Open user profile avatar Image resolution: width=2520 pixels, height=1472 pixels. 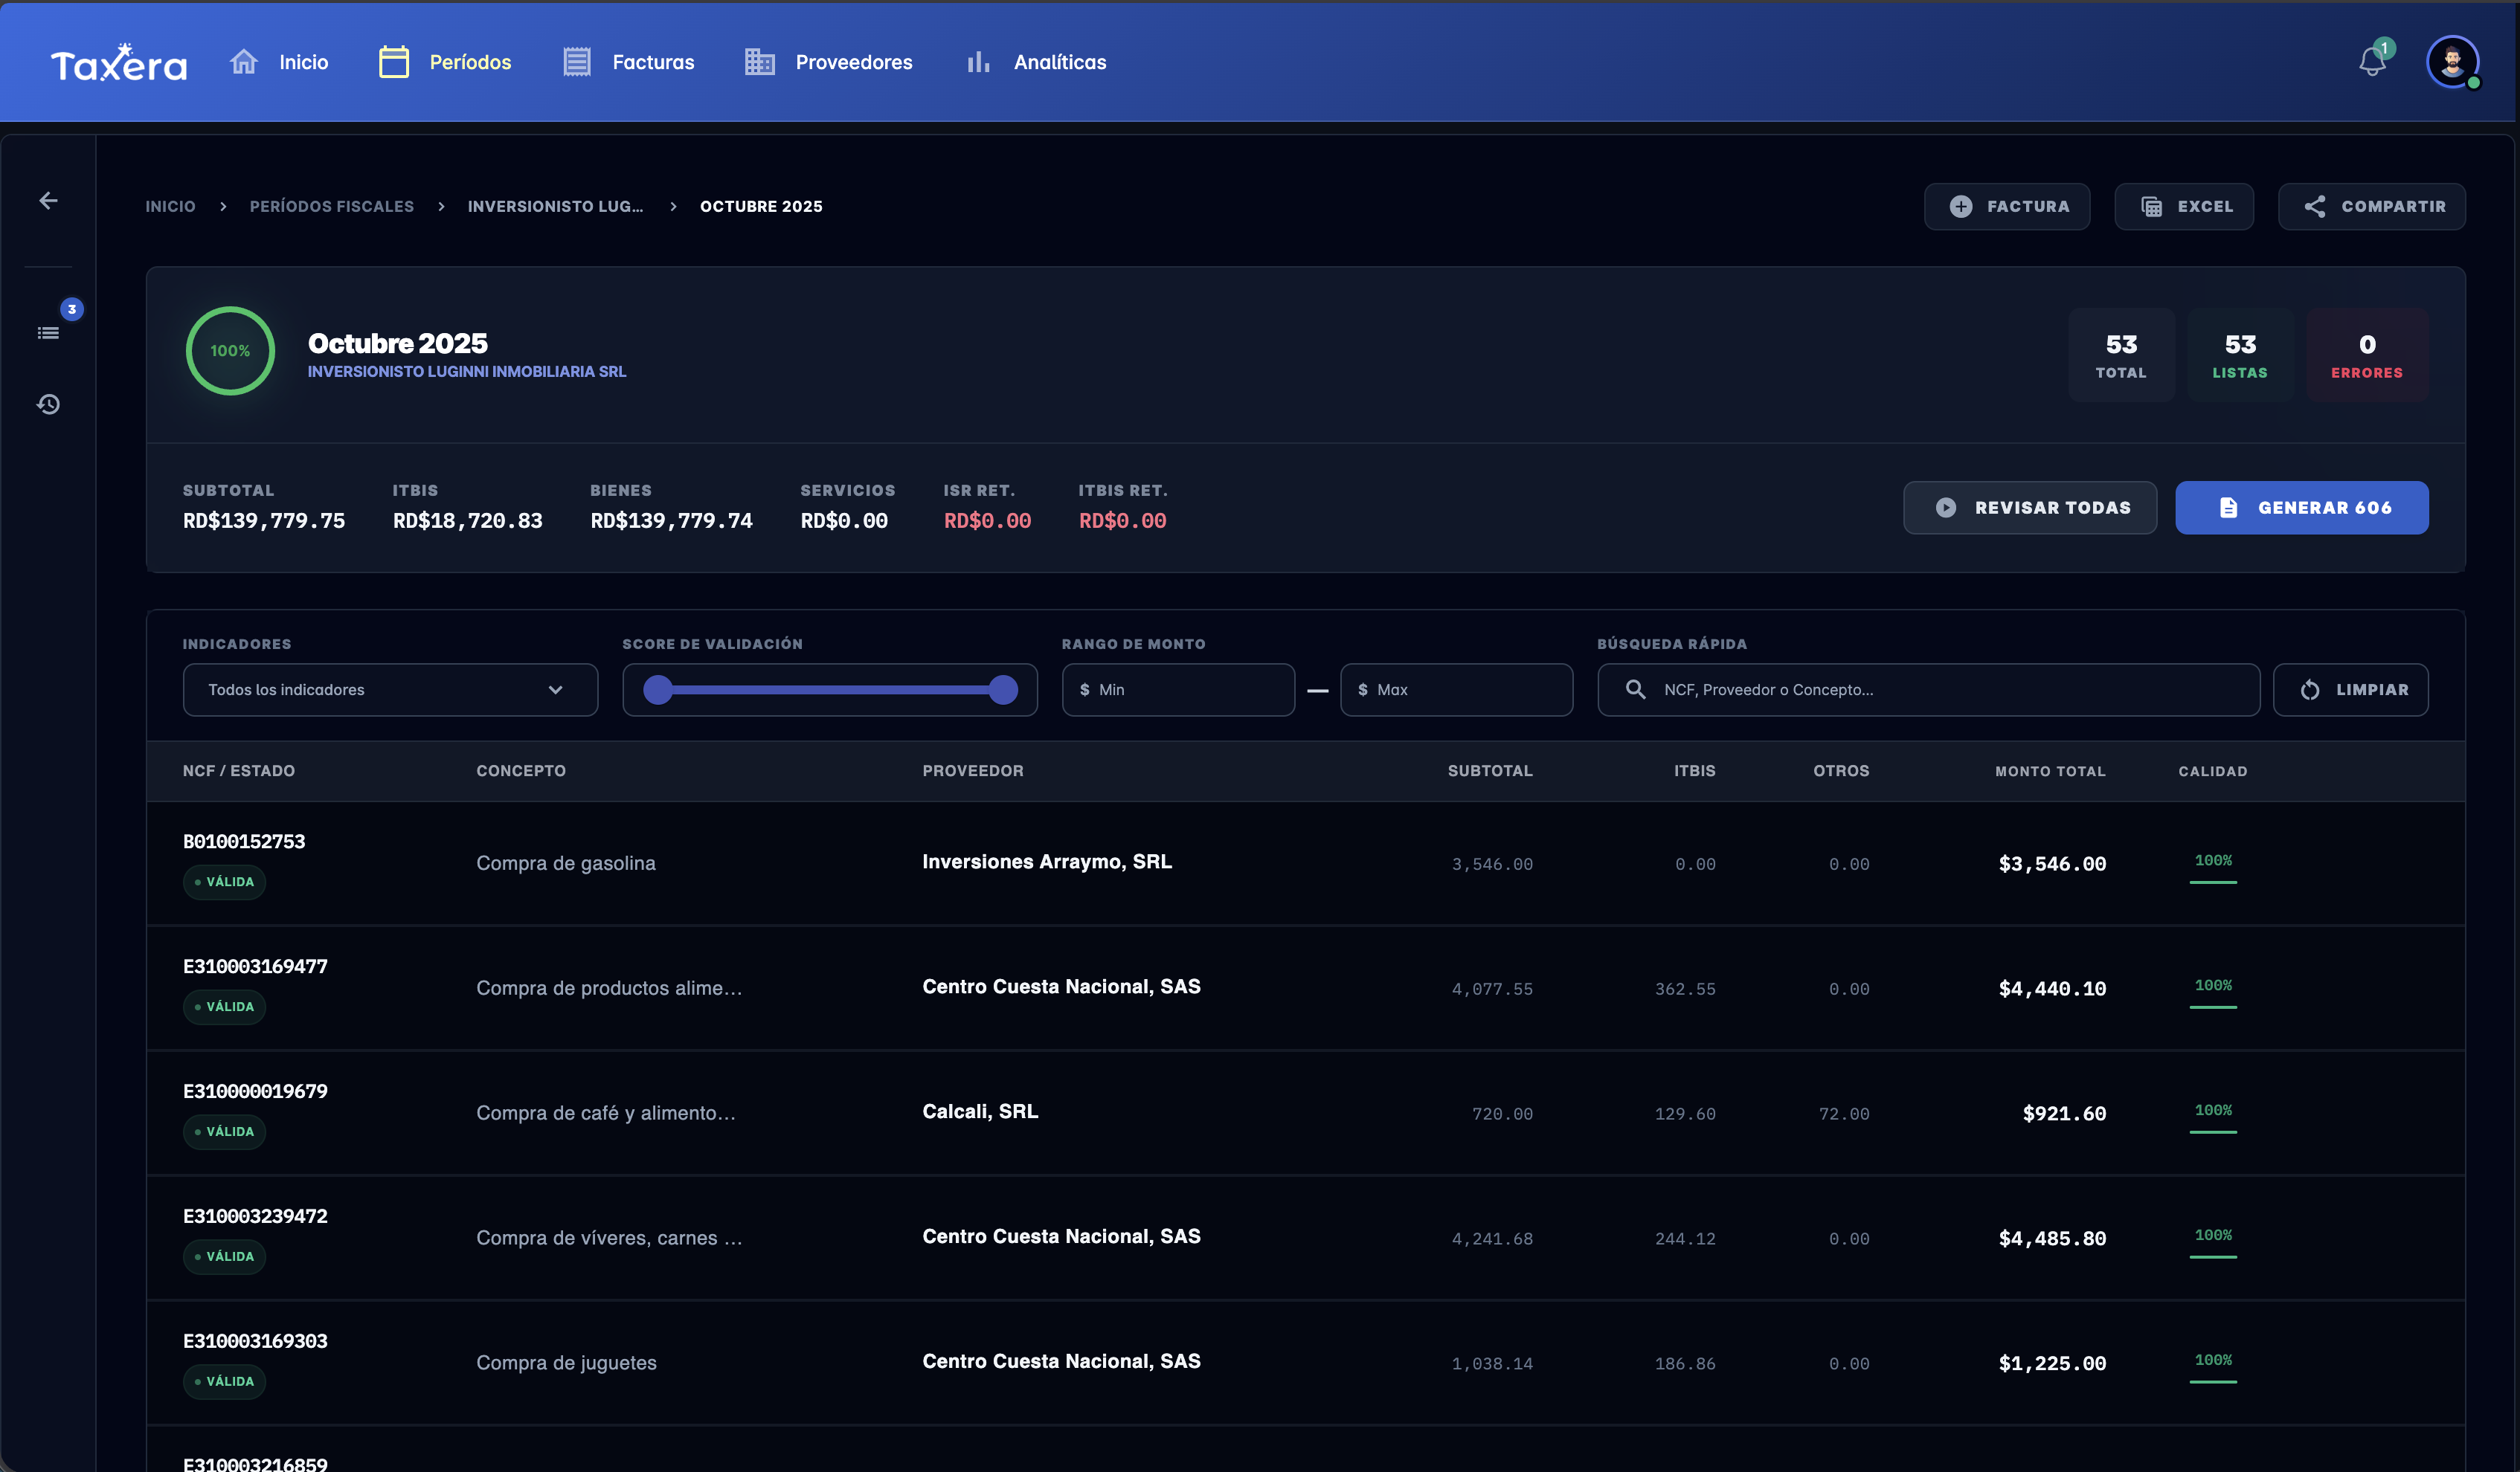point(2452,62)
